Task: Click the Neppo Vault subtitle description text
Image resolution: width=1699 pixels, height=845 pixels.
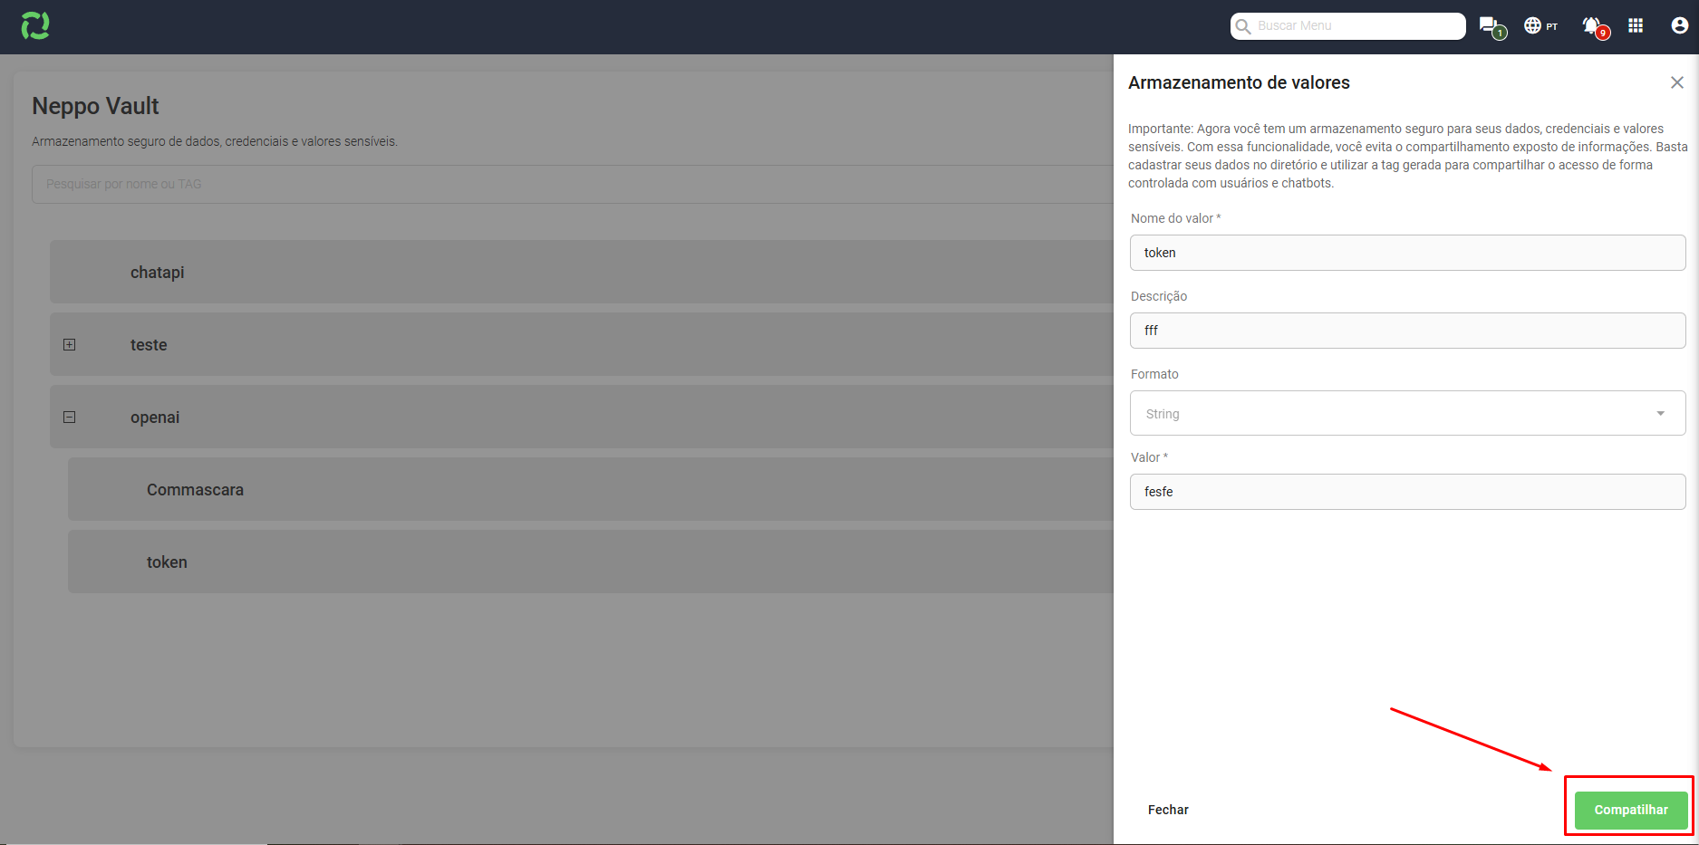Action: coord(215,141)
